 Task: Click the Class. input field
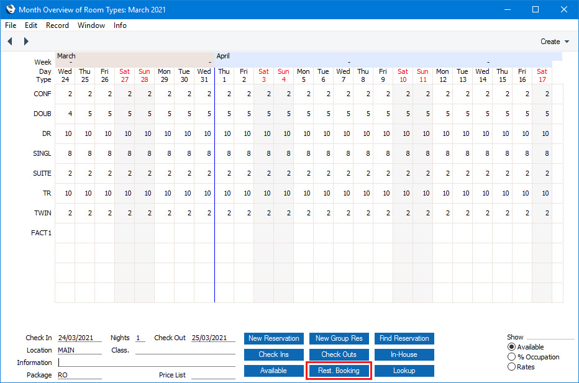185,350
